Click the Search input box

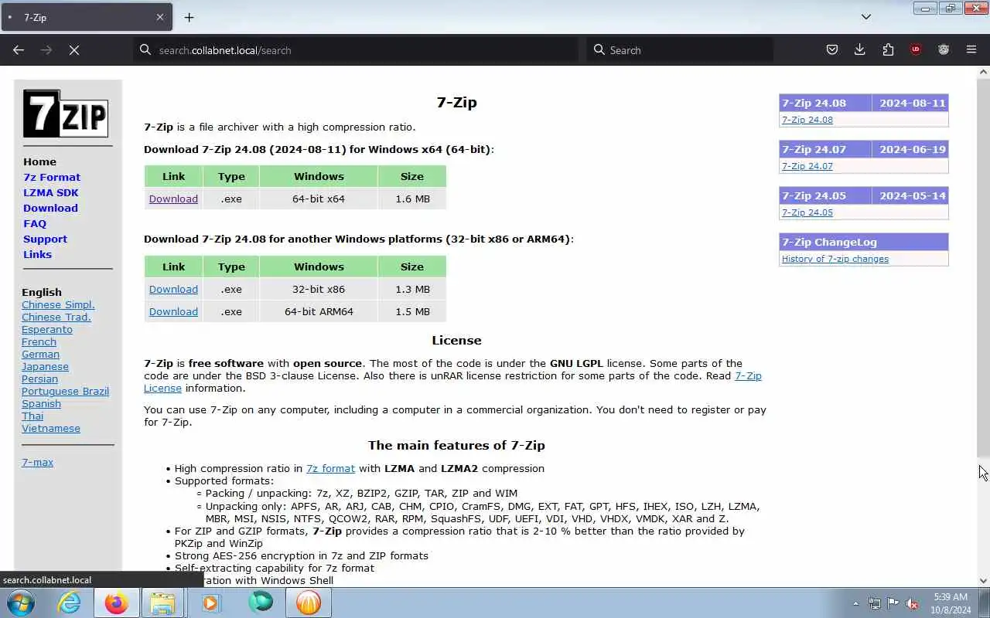pos(680,50)
